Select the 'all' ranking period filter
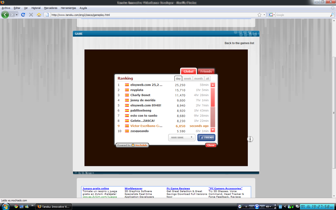Viewport: 336px width, 210px height. [207, 79]
